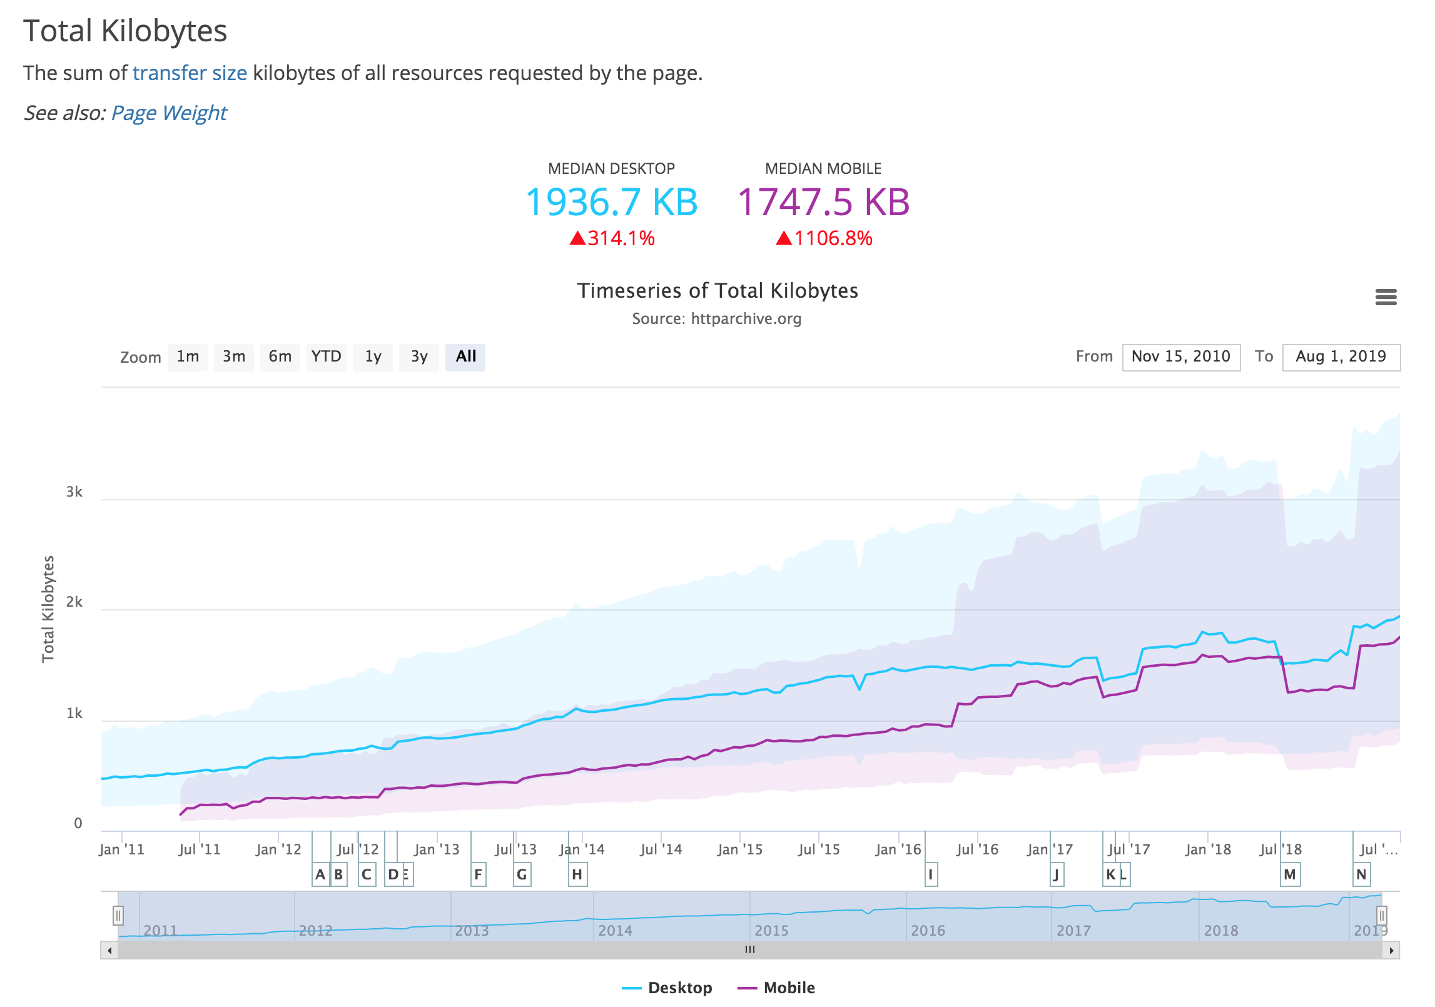Click the To date field
This screenshot has height=1007, width=1435.
[x=1341, y=357]
